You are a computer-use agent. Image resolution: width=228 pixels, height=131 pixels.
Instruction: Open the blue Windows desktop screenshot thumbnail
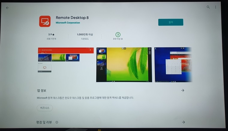click(x=173, y=65)
